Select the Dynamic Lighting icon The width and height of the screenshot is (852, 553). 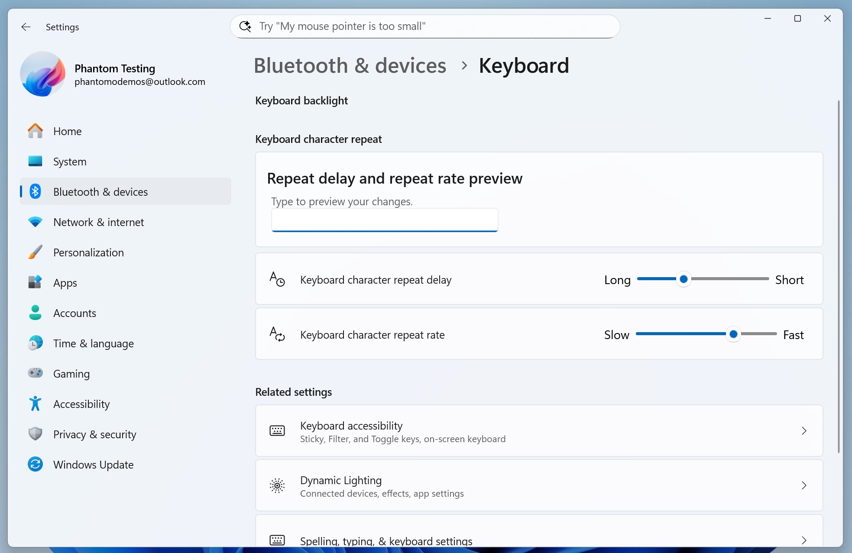277,486
